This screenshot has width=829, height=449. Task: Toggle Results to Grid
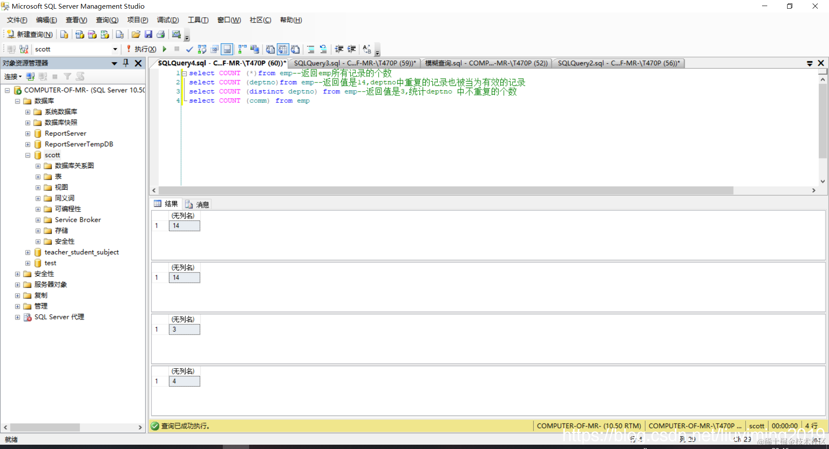coord(283,49)
